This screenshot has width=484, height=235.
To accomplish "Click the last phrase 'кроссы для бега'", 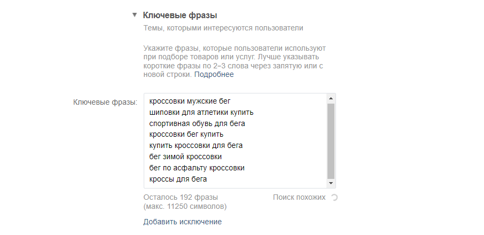I will [x=178, y=179].
